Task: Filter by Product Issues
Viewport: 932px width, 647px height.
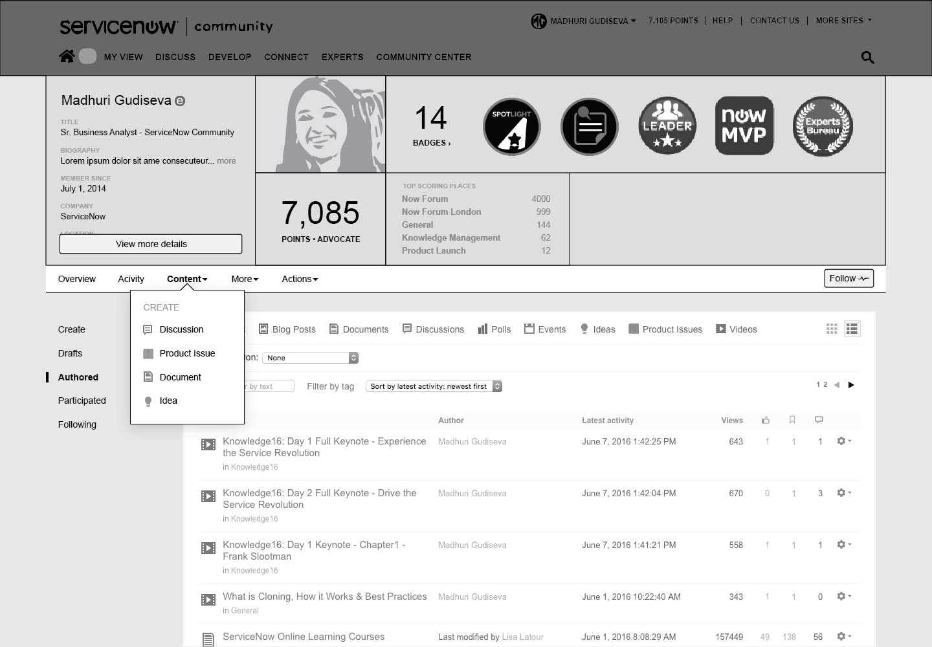Action: (665, 329)
